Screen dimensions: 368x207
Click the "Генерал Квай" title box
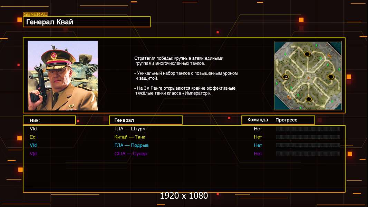(x=87, y=22)
